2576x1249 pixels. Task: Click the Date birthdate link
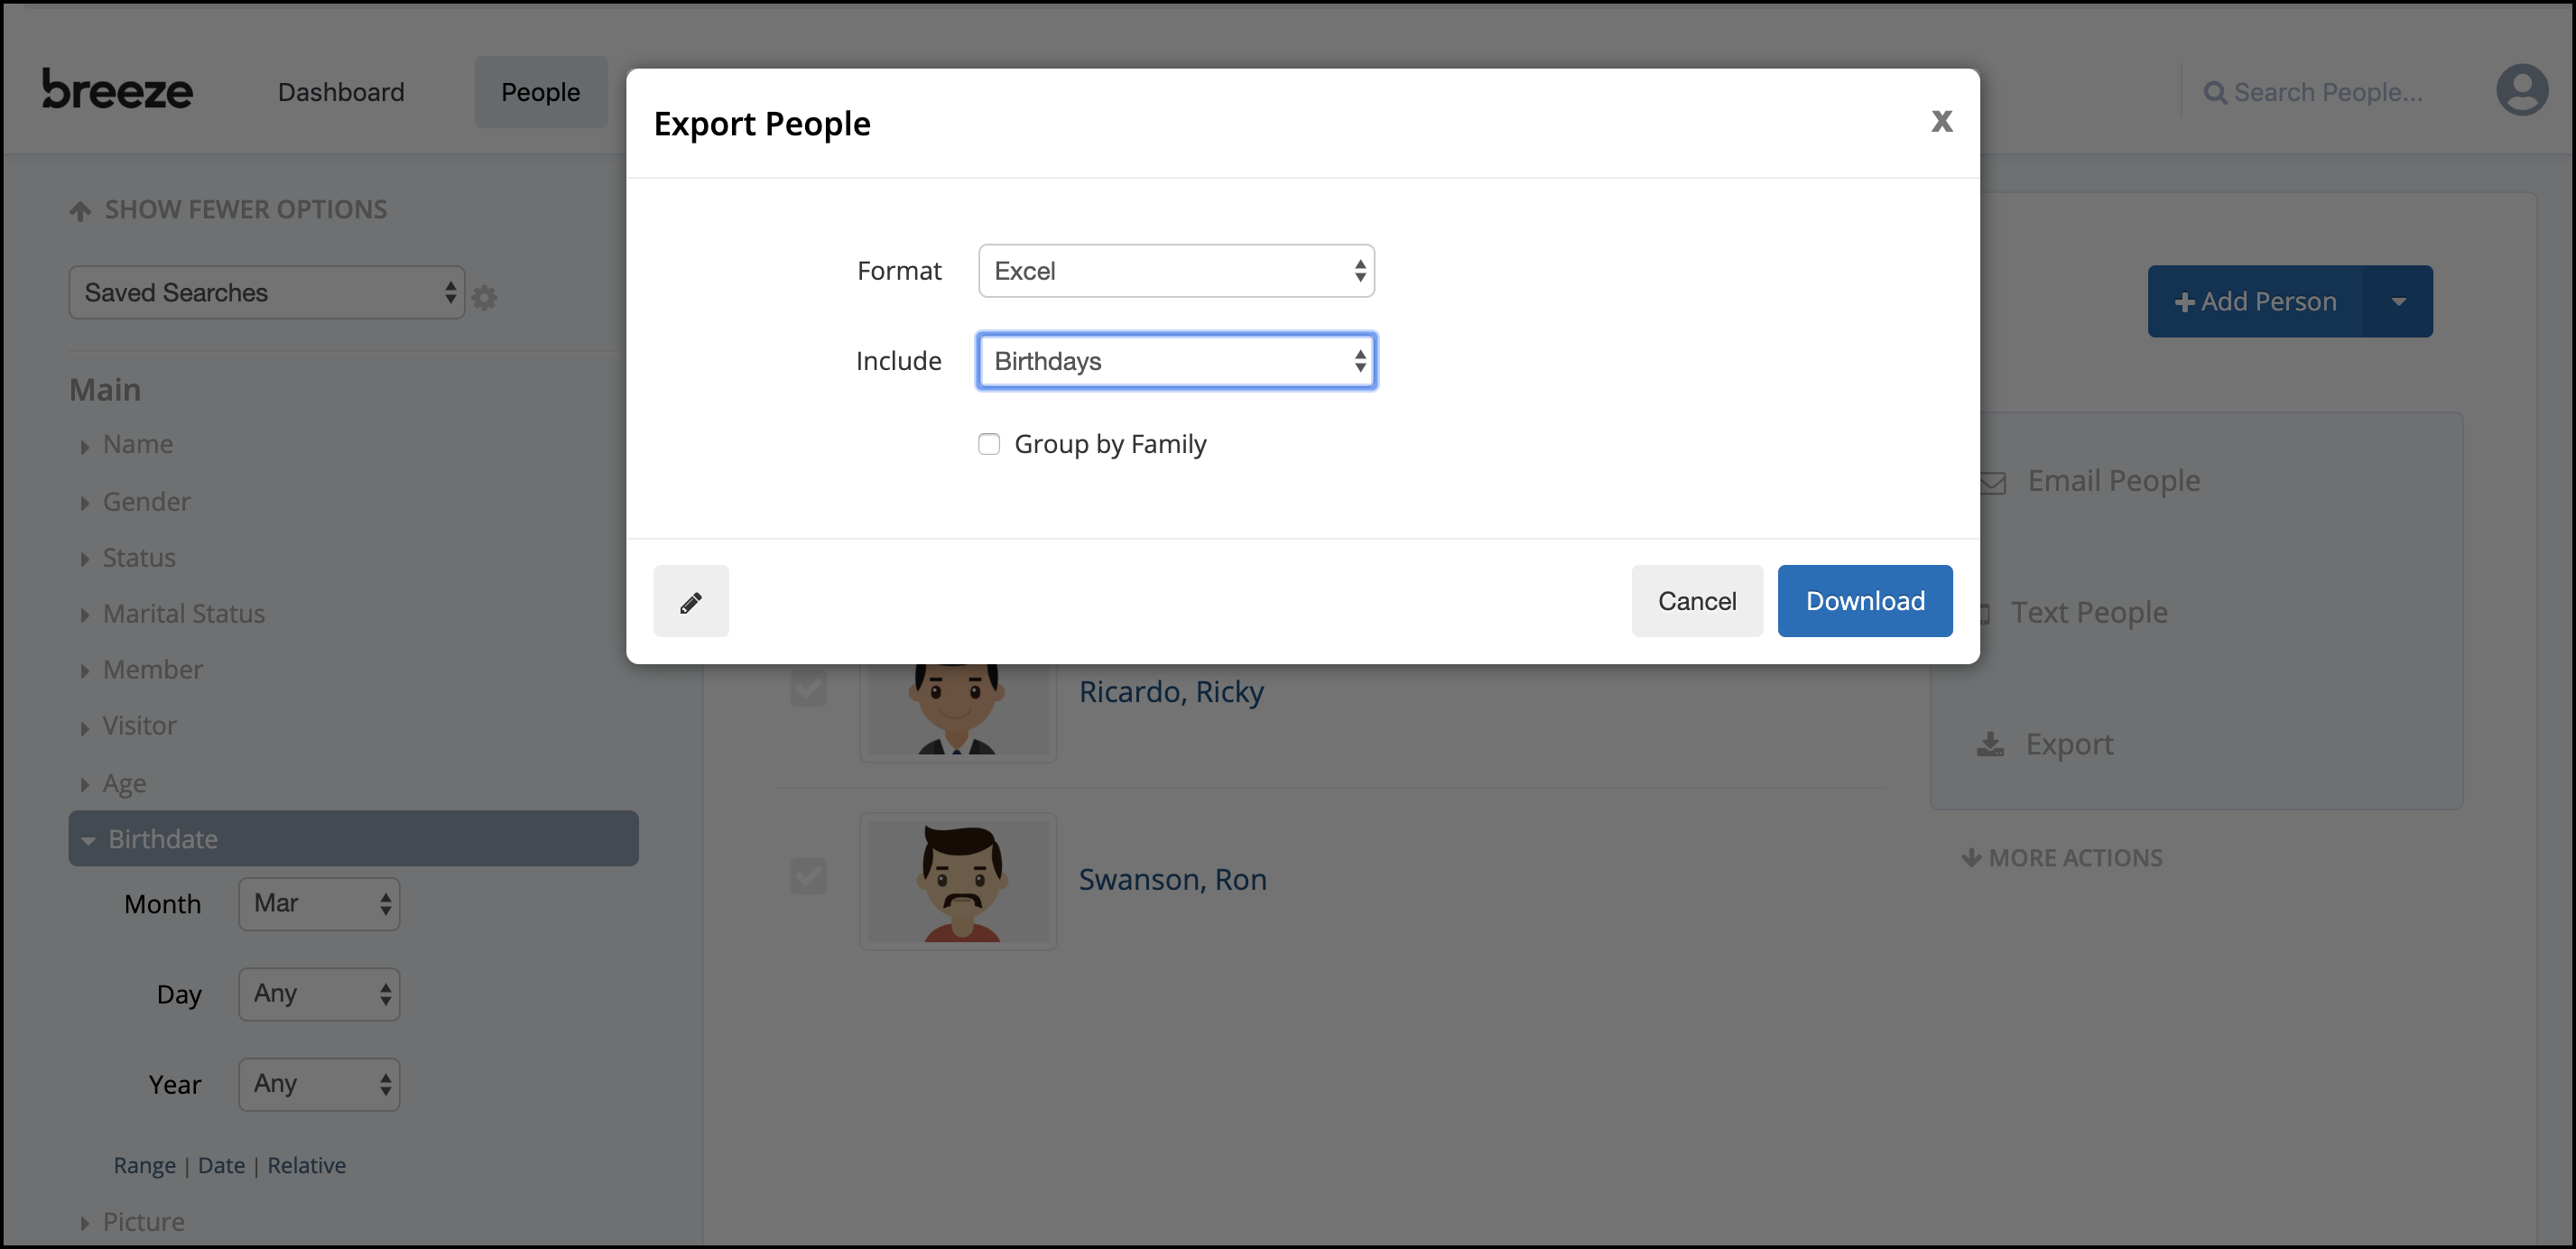[x=221, y=1165]
